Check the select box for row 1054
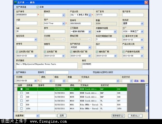The image size is (162, 124). point(21,108)
